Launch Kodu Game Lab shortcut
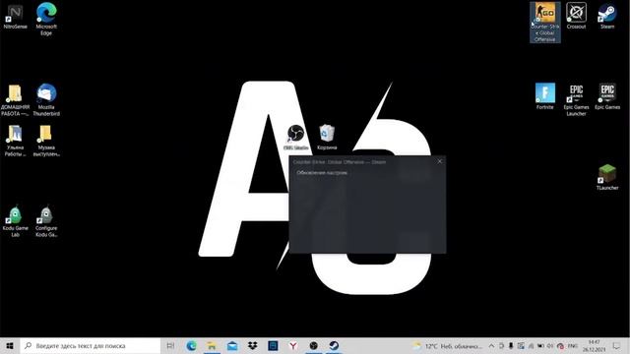Image resolution: width=630 pixels, height=354 pixels. pos(15,221)
